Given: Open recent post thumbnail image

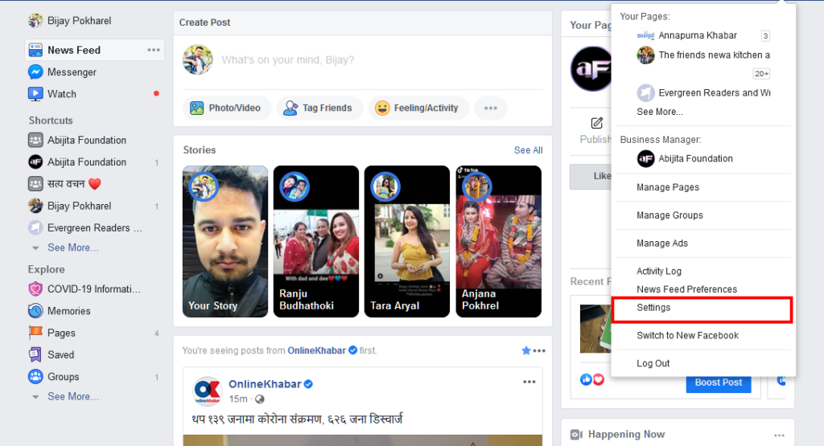Looking at the screenshot, I should click(x=595, y=329).
